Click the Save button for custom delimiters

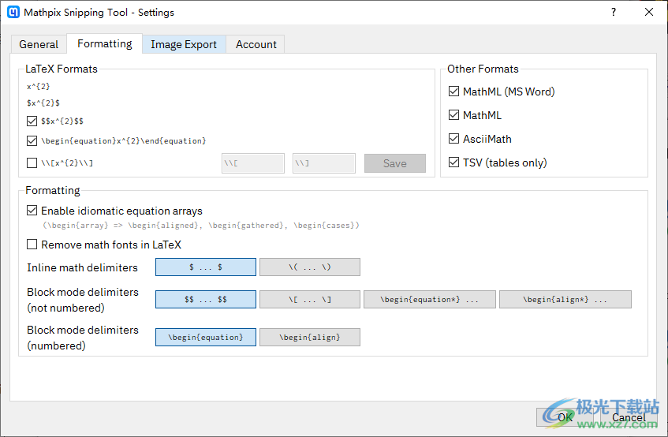[x=395, y=163]
